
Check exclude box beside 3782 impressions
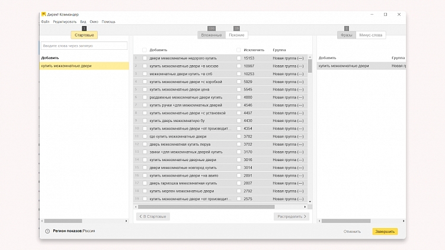point(239,136)
